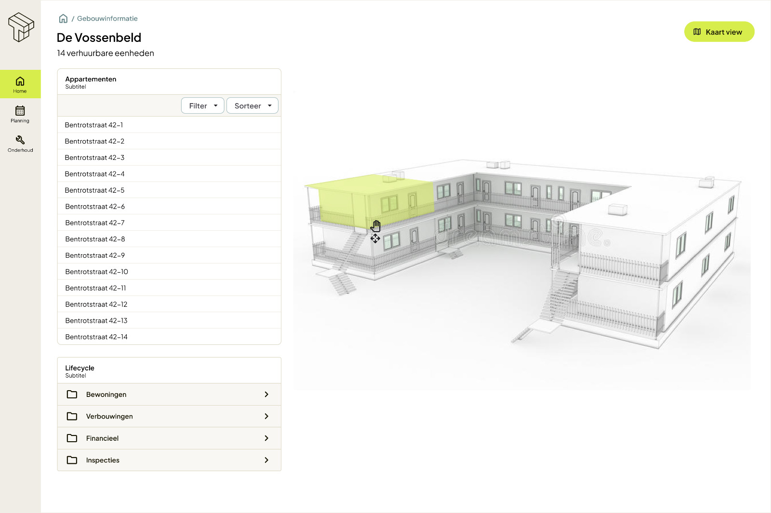Select Bentrotstraat 42-7 in the list

point(95,223)
